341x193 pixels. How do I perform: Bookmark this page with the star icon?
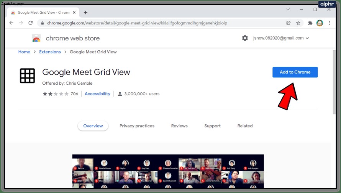click(298, 23)
